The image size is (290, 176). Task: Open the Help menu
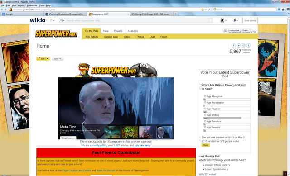coord(48,5)
